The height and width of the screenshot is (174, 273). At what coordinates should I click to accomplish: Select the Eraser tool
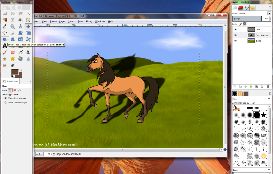13,52
